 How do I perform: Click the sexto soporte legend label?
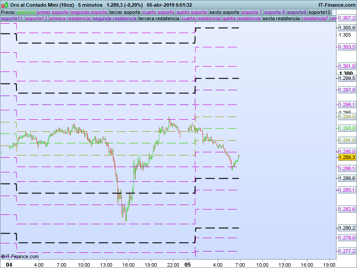224,13
